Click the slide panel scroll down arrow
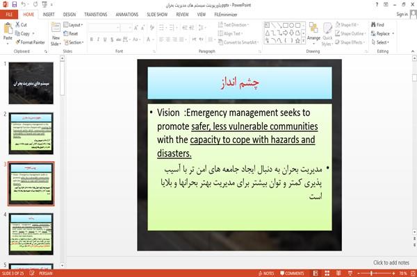Image resolution: width=417 pixels, height=277 pixels. click(63, 265)
